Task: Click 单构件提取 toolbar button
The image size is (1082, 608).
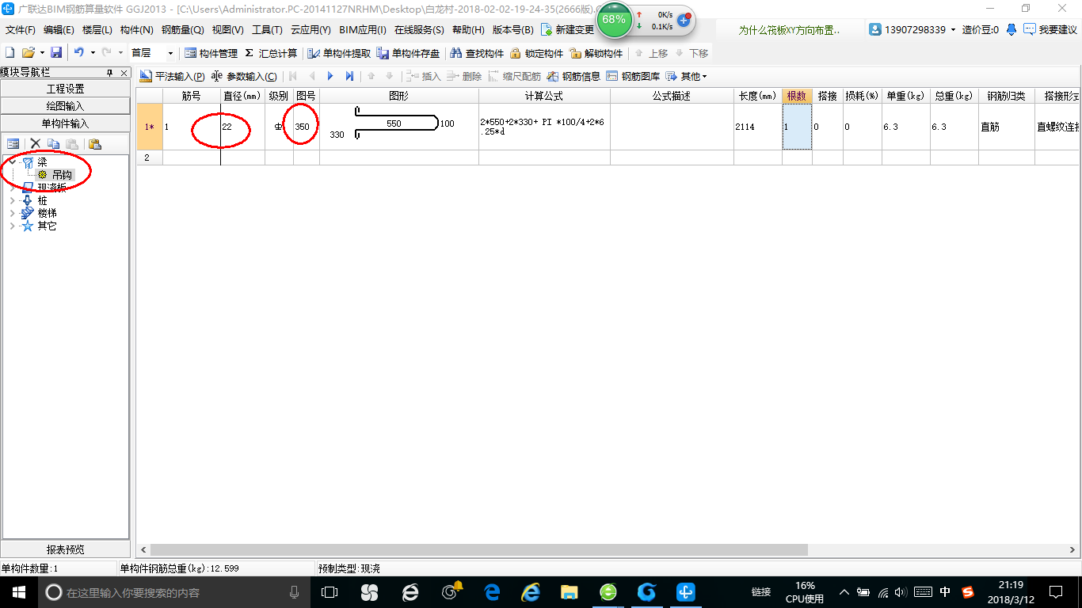Action: 339,53
